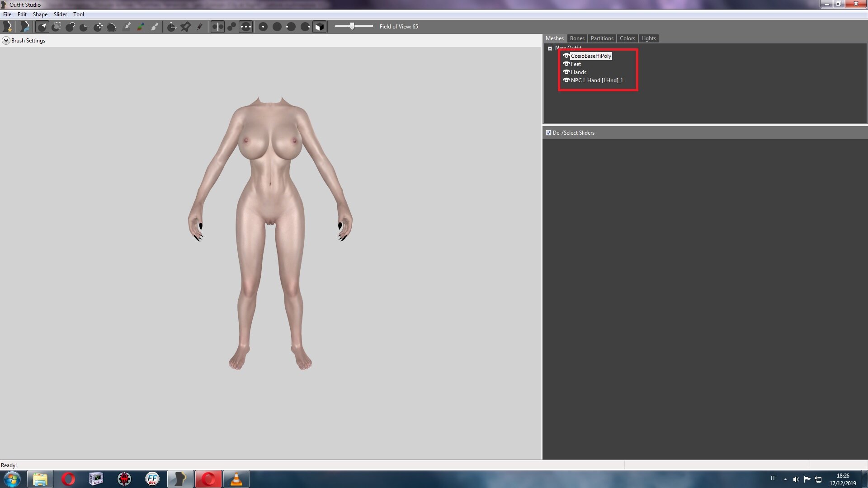Image resolution: width=868 pixels, height=488 pixels.
Task: Activate the Transform tool icon
Action: [x=172, y=27]
